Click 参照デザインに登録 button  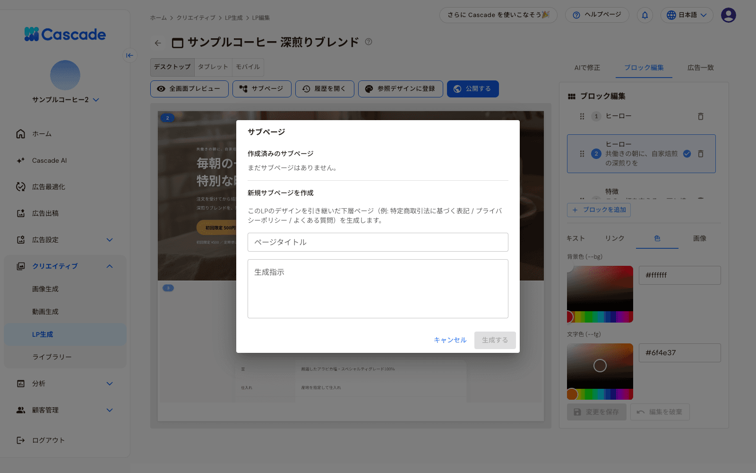coord(400,89)
